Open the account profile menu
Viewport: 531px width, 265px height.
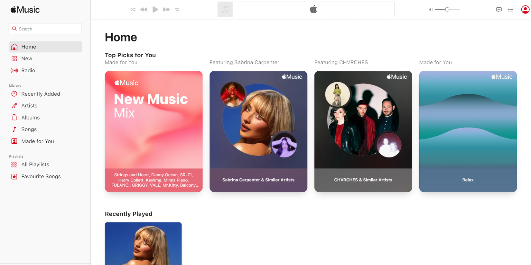click(x=525, y=10)
